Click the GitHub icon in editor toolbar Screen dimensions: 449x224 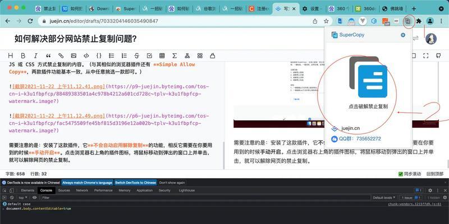pyautogui.click(x=439, y=55)
